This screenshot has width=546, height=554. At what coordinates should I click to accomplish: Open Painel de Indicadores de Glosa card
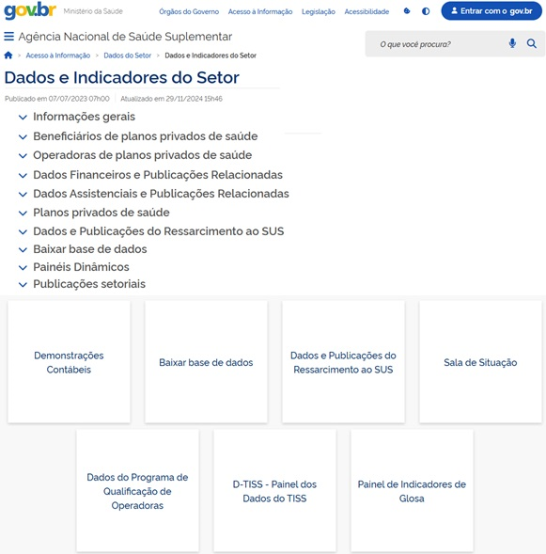tap(412, 491)
